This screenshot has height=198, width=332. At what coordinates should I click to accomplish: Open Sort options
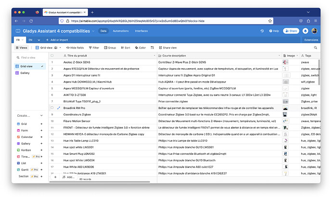pyautogui.click(x=126, y=48)
